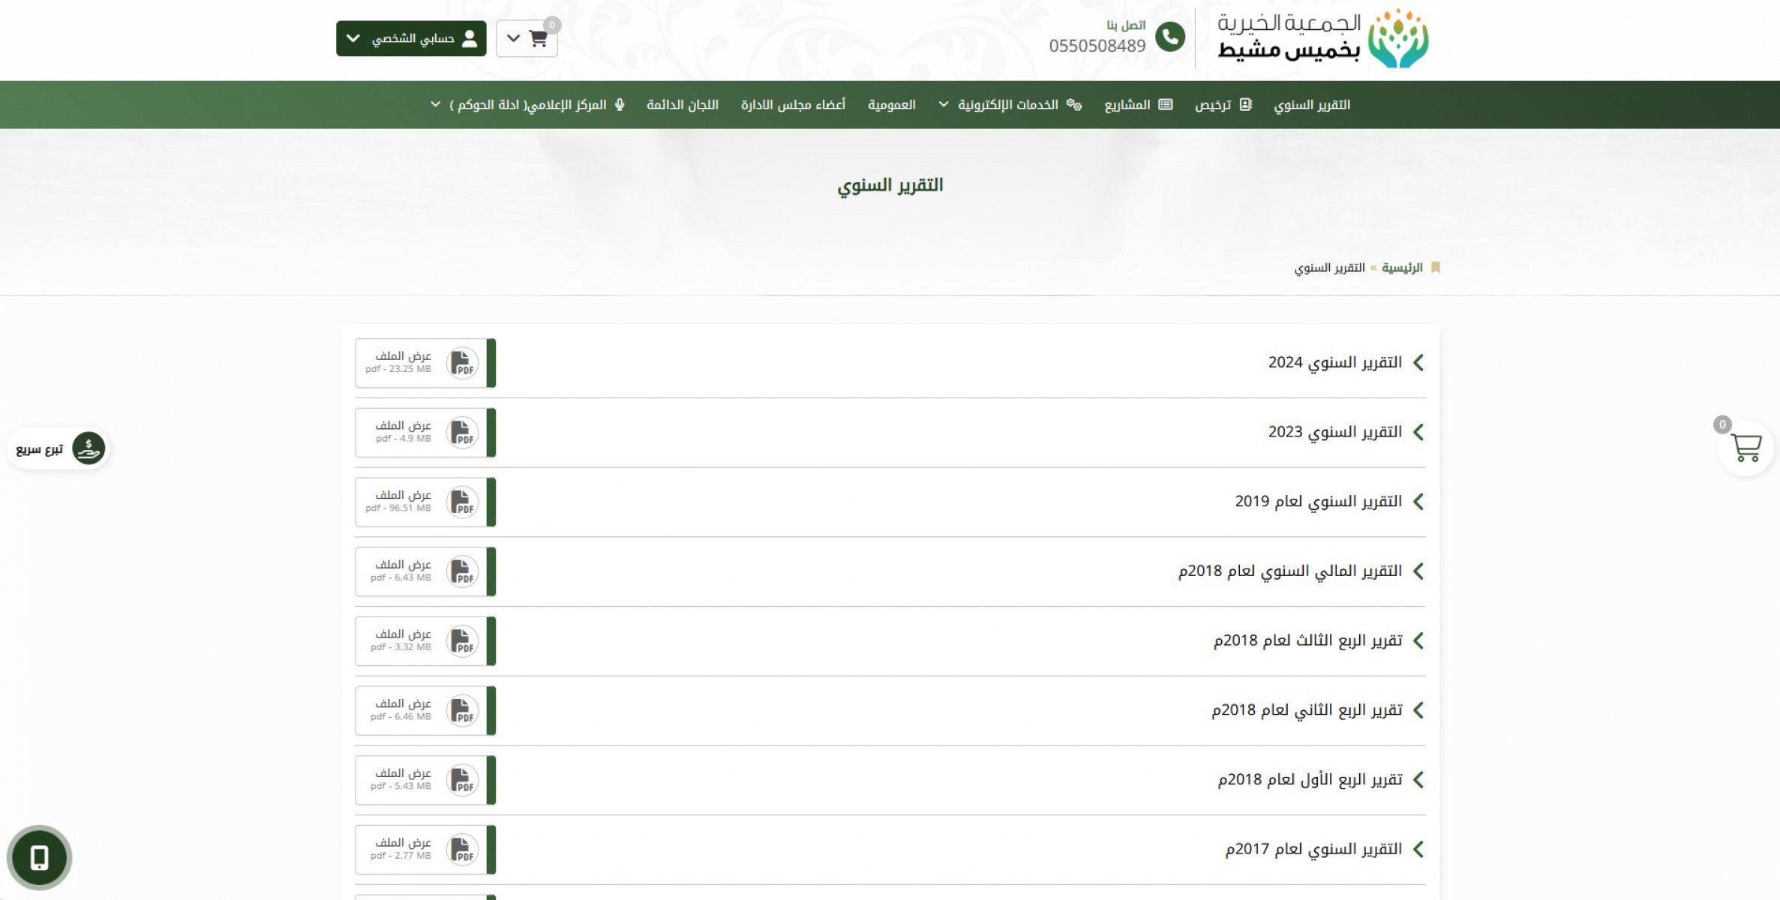Image resolution: width=1780 pixels, height=900 pixels.
Task: Click the quick donate hand icon
Action: (89, 448)
